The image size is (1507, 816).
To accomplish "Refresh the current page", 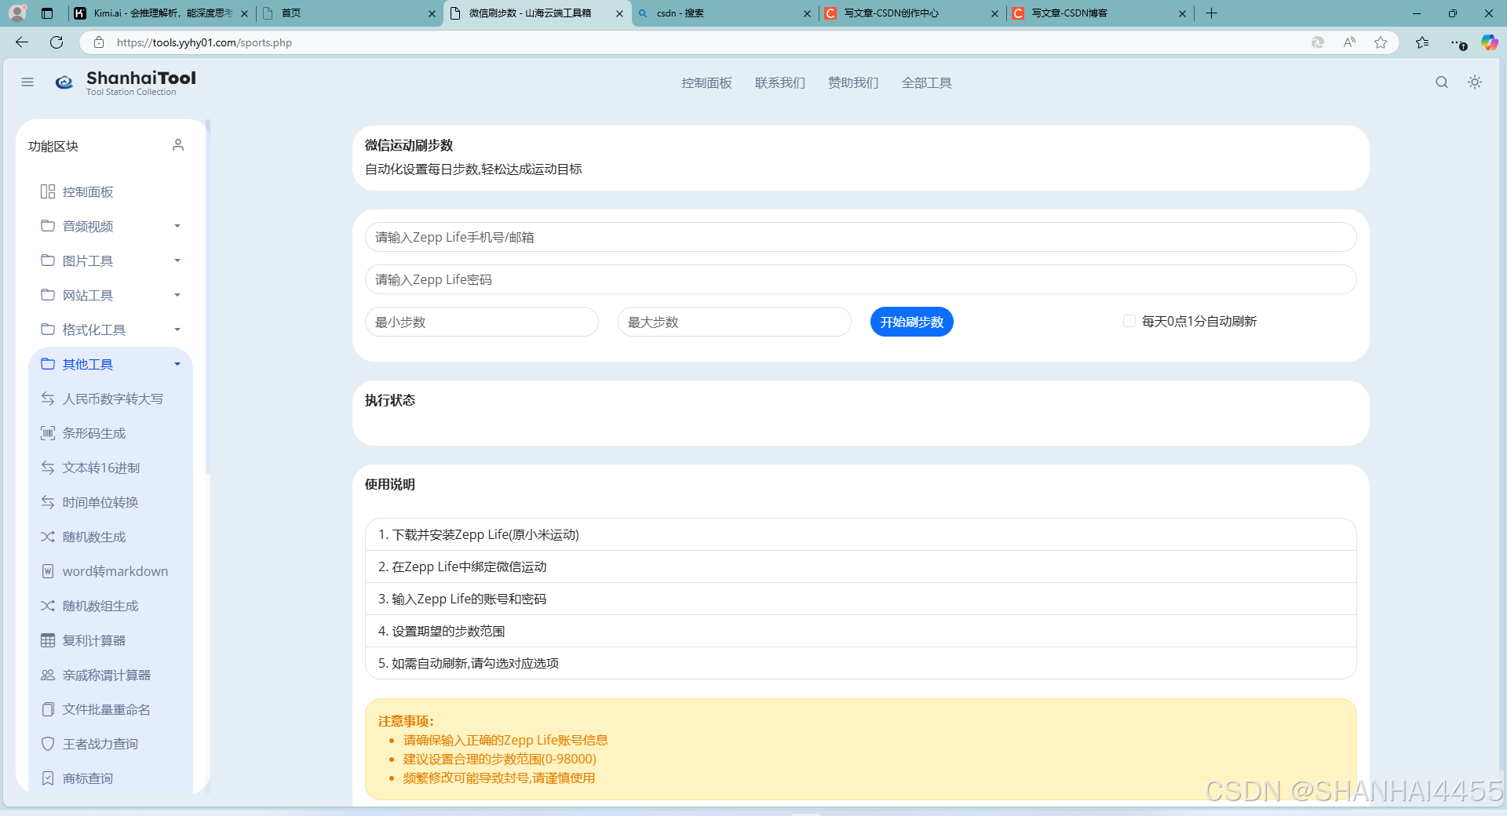I will (57, 42).
